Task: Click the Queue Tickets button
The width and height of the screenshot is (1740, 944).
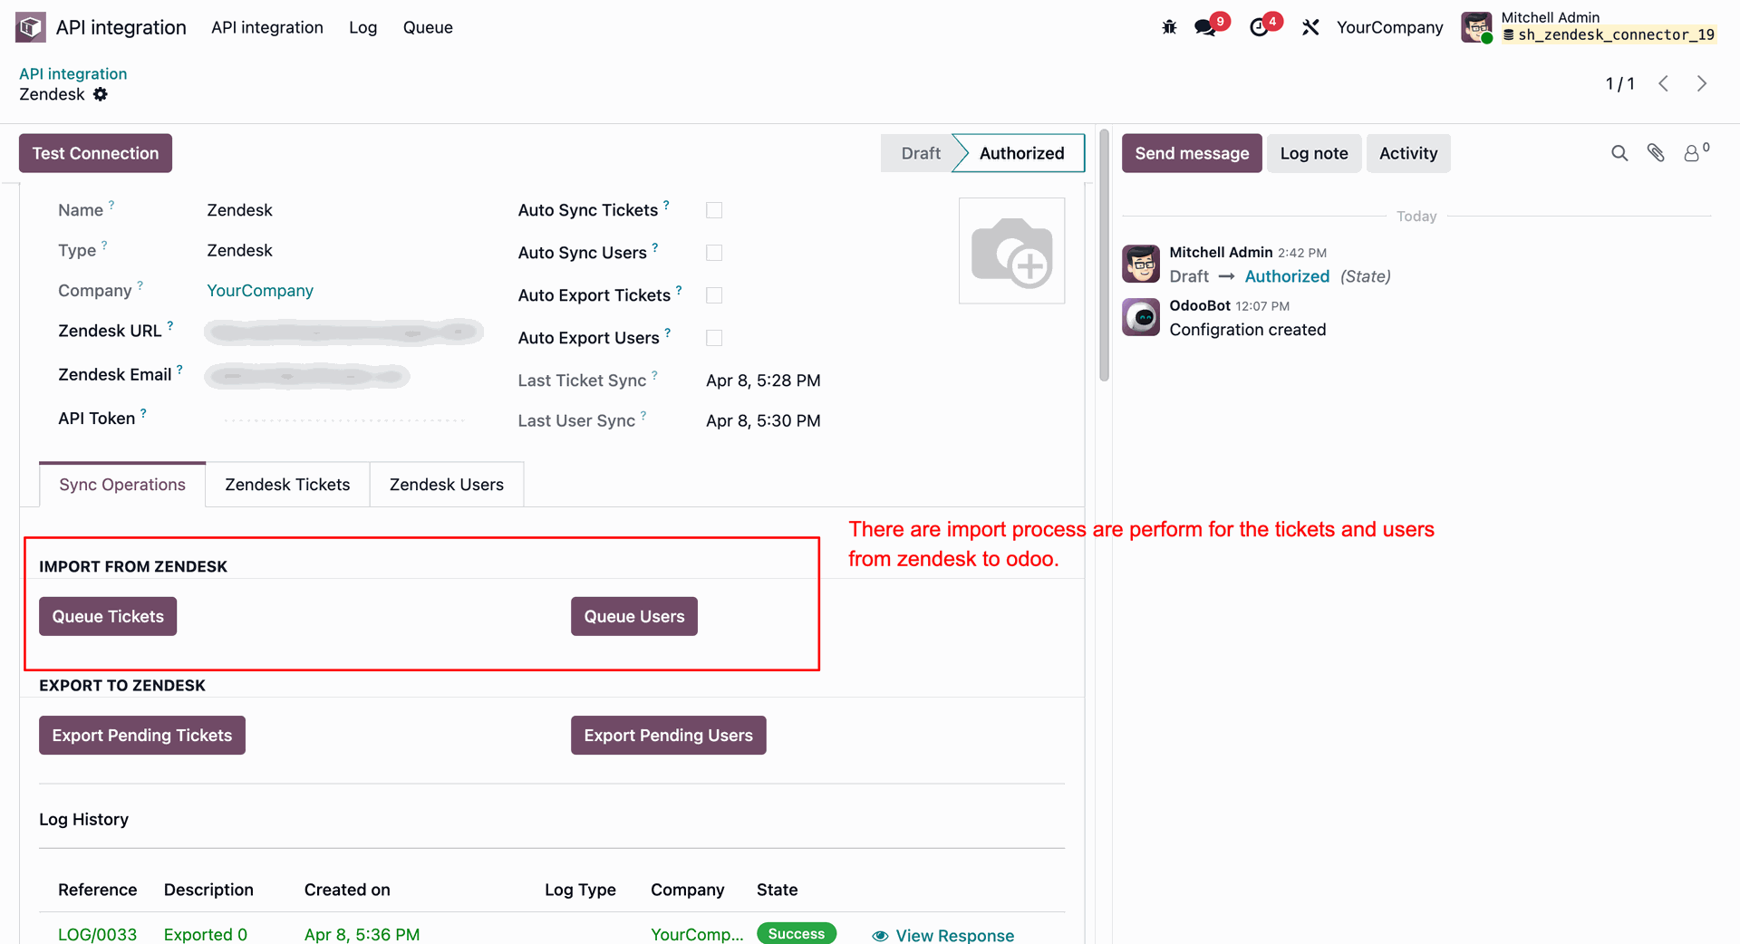Action: click(108, 616)
